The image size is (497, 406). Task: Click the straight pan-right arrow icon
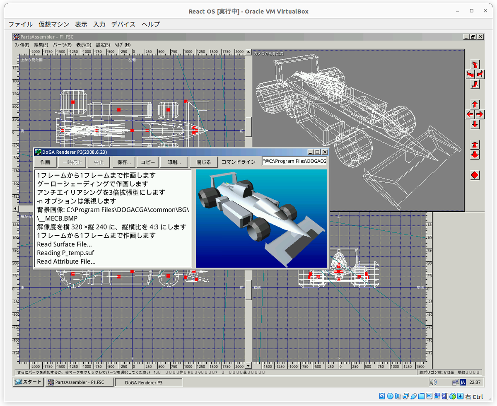tap(480, 114)
